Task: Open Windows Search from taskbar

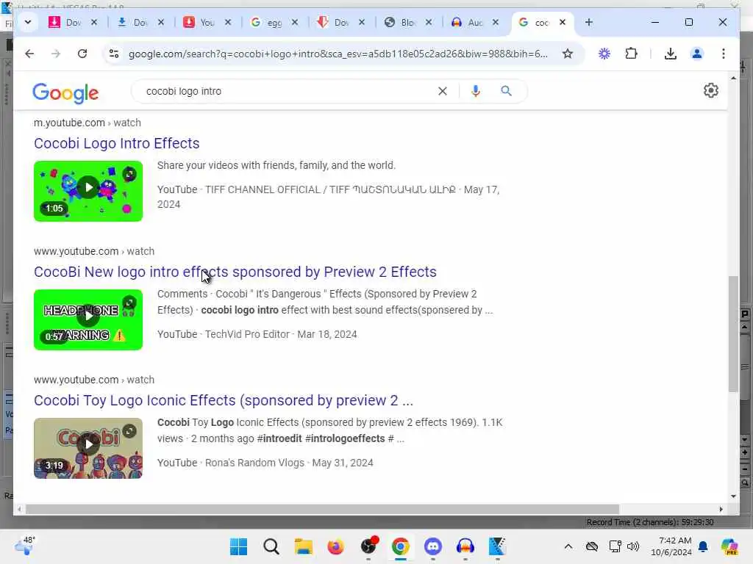Action: (x=271, y=546)
